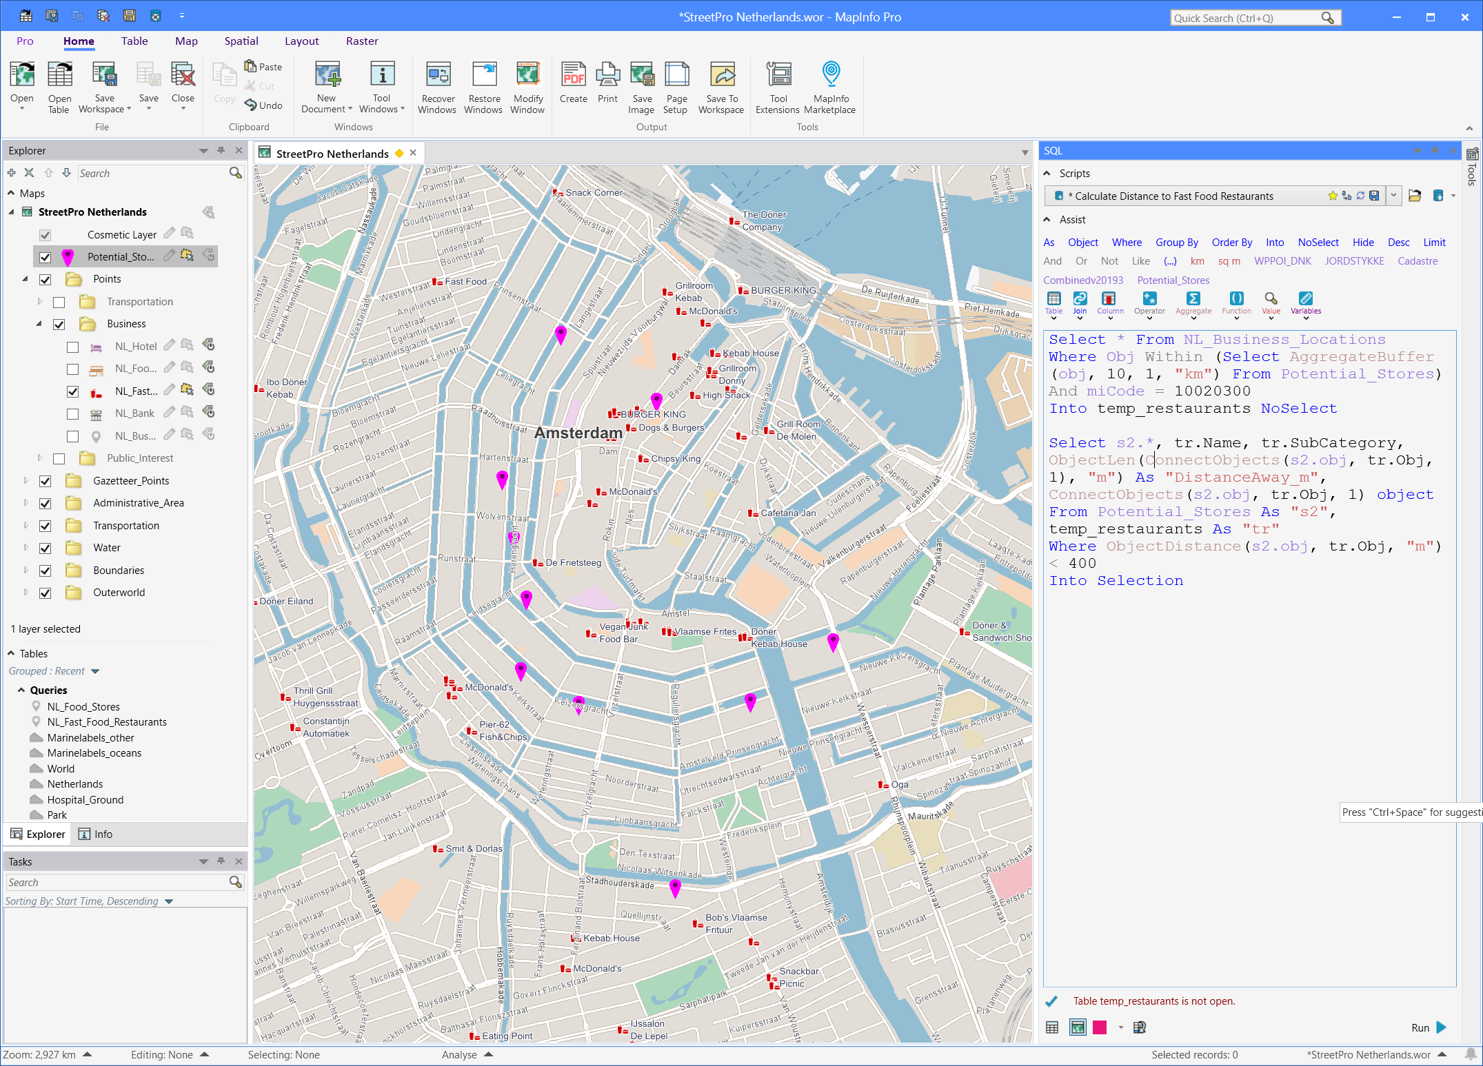This screenshot has width=1483, height=1066.
Task: Click the Modify Window tool
Action: click(527, 88)
